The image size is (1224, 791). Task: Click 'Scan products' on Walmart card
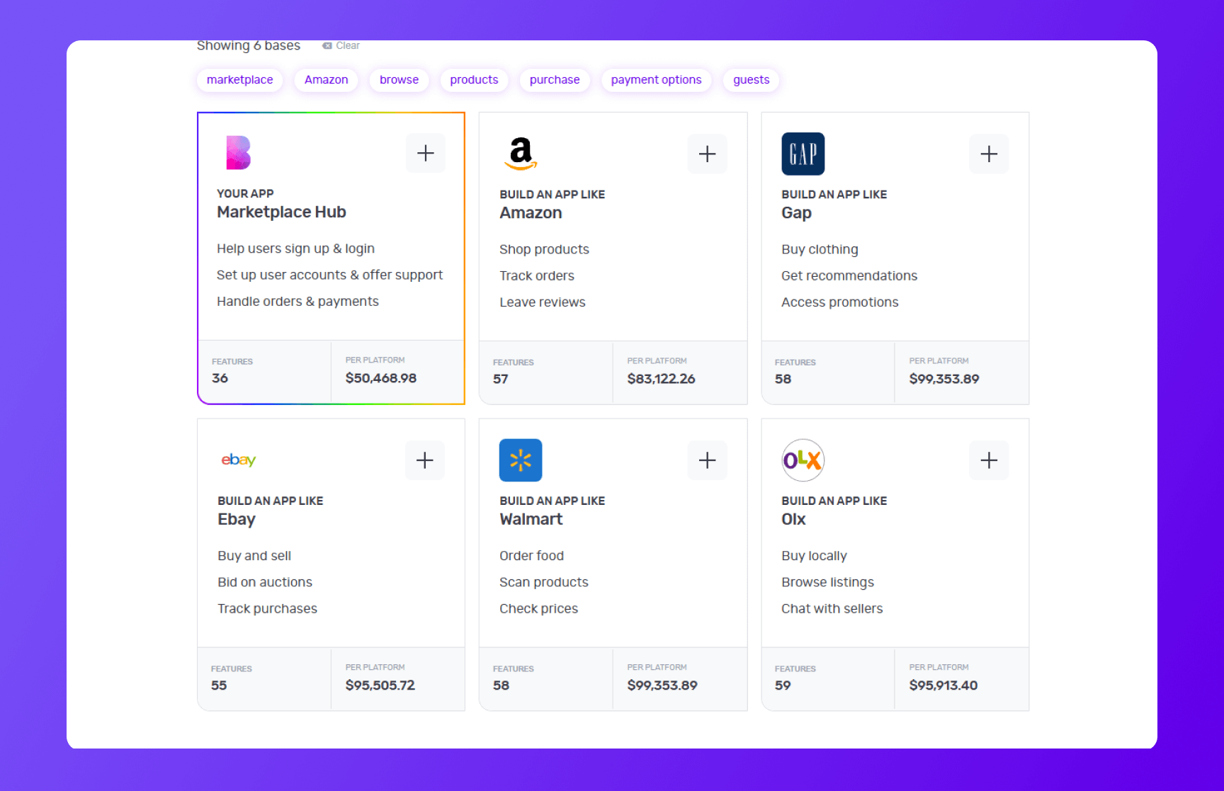(x=543, y=582)
